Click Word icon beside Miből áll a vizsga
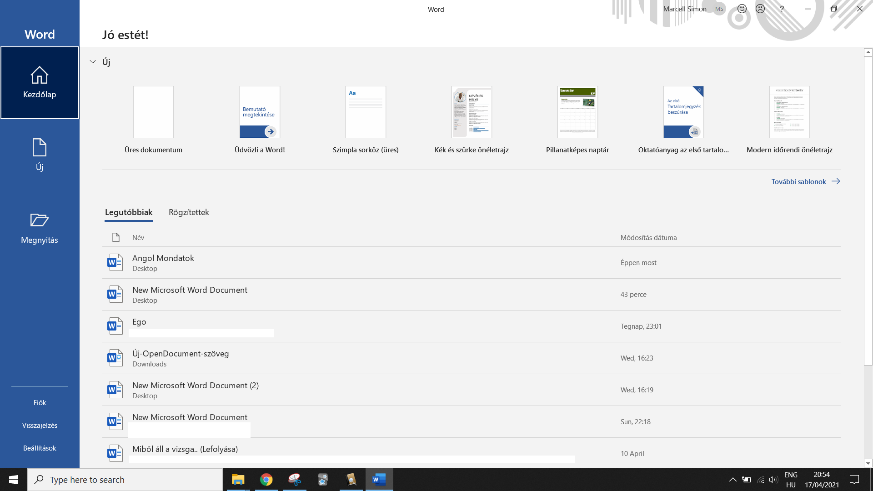This screenshot has height=491, width=873. (x=115, y=453)
